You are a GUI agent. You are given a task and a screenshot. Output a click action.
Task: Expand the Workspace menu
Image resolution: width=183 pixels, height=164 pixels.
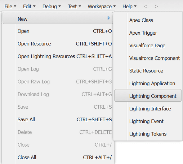(102, 6)
